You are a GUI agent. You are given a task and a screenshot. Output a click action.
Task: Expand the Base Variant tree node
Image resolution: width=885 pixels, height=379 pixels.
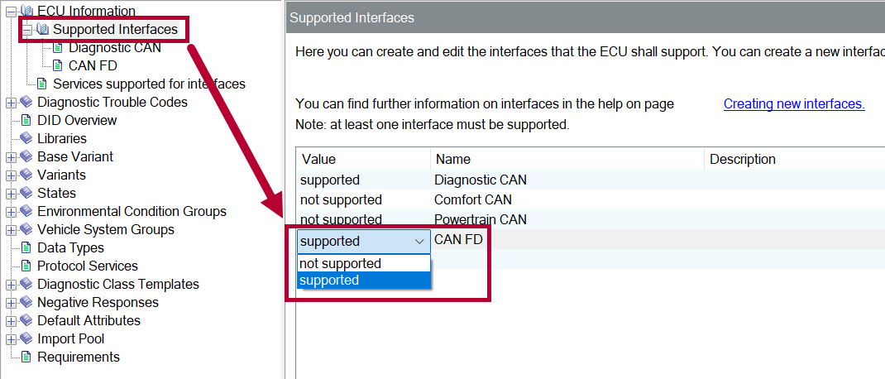coord(11,157)
